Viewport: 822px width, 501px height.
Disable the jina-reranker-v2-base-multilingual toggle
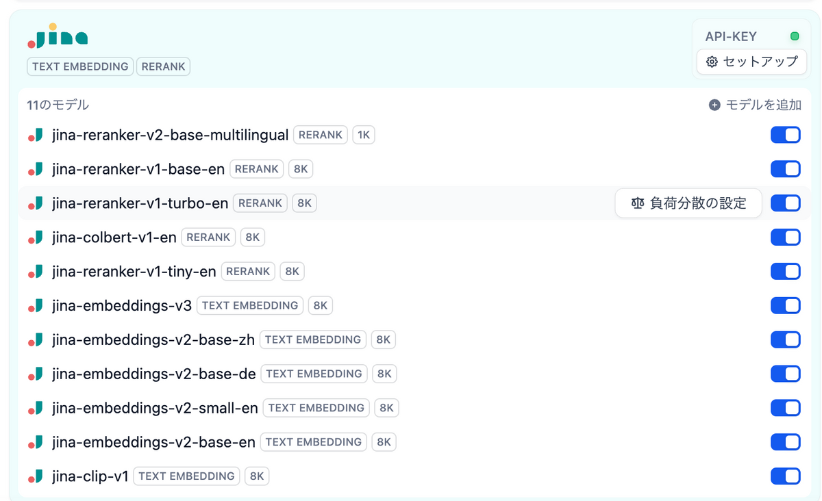(785, 135)
